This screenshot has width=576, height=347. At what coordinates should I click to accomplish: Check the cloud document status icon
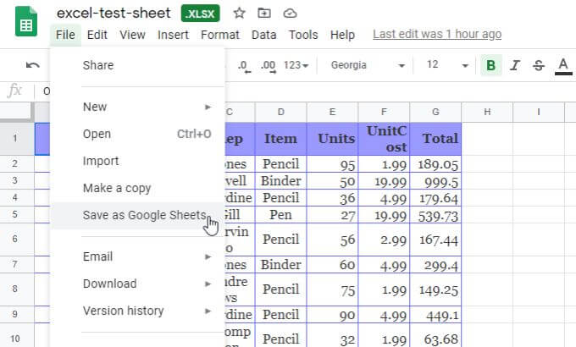coord(290,14)
